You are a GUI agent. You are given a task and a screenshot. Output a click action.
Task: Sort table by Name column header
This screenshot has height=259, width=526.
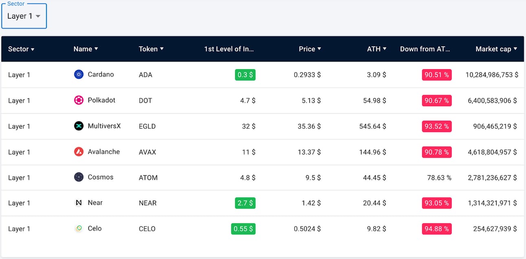tap(86, 49)
